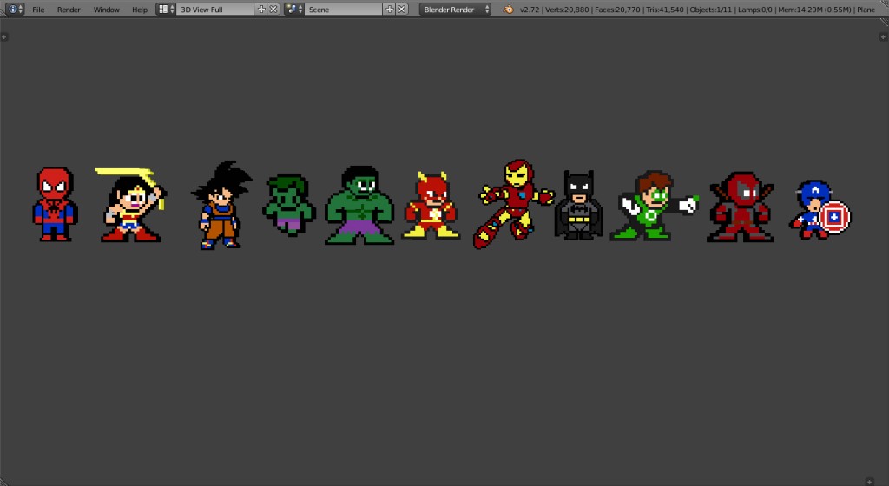The image size is (889, 486).
Task: Select the Wonder Woman pixel character
Action: (x=130, y=205)
